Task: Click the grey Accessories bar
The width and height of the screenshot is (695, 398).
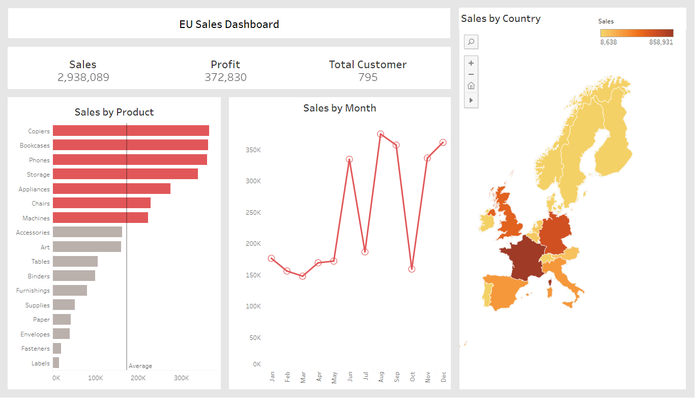Action: click(87, 232)
